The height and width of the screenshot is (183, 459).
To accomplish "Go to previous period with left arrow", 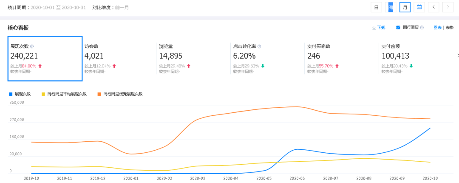I will (433, 7).
